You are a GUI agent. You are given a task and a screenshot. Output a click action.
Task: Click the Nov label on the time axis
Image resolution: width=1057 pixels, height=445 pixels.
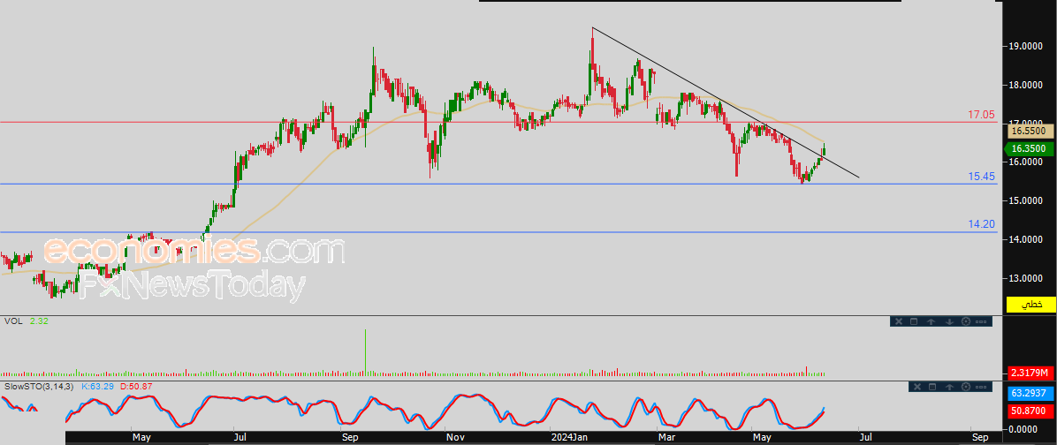456,438
